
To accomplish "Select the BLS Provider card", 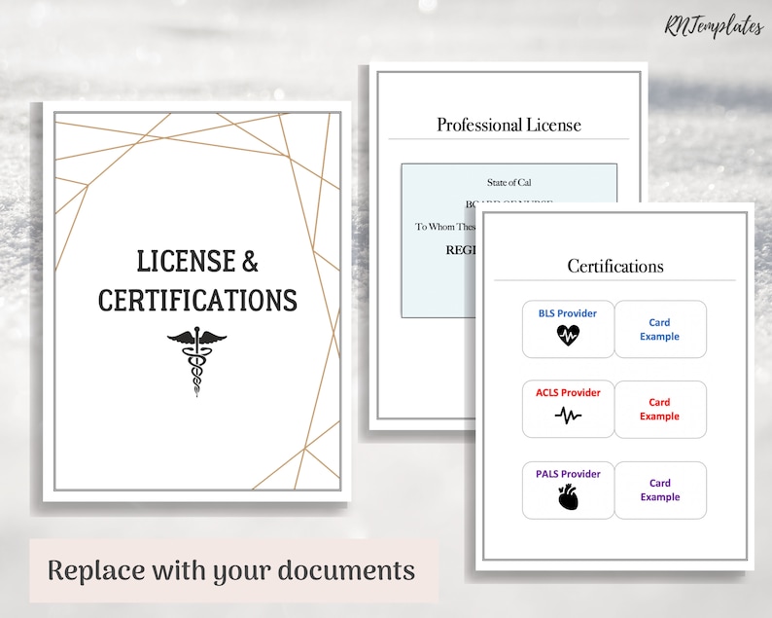I will click(568, 329).
